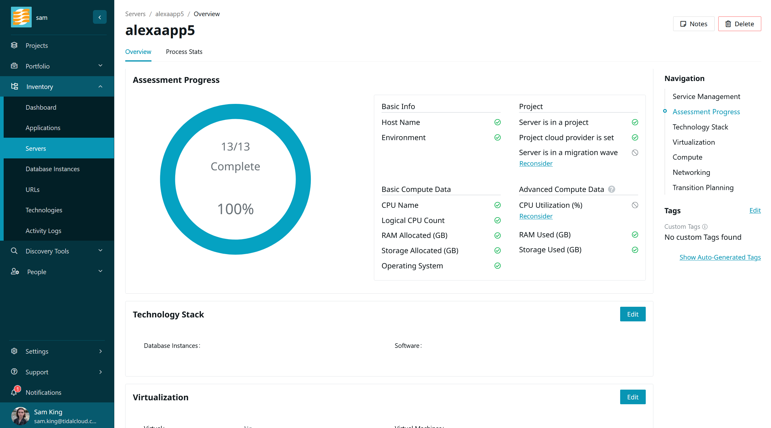
Task: Click the help icon next to Advanced Compute Data
Action: coord(611,189)
